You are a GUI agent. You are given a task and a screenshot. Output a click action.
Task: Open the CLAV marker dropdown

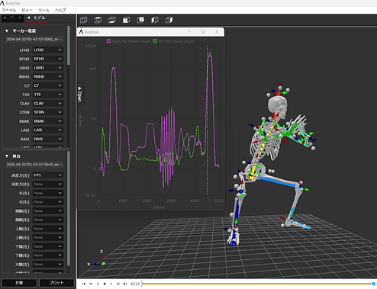click(48, 104)
